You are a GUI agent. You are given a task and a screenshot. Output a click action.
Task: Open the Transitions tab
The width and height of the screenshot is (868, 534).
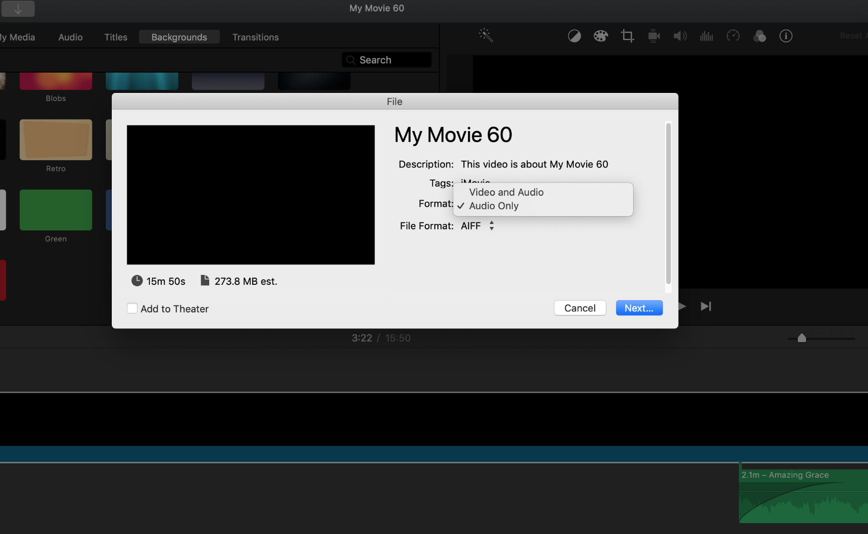(256, 37)
